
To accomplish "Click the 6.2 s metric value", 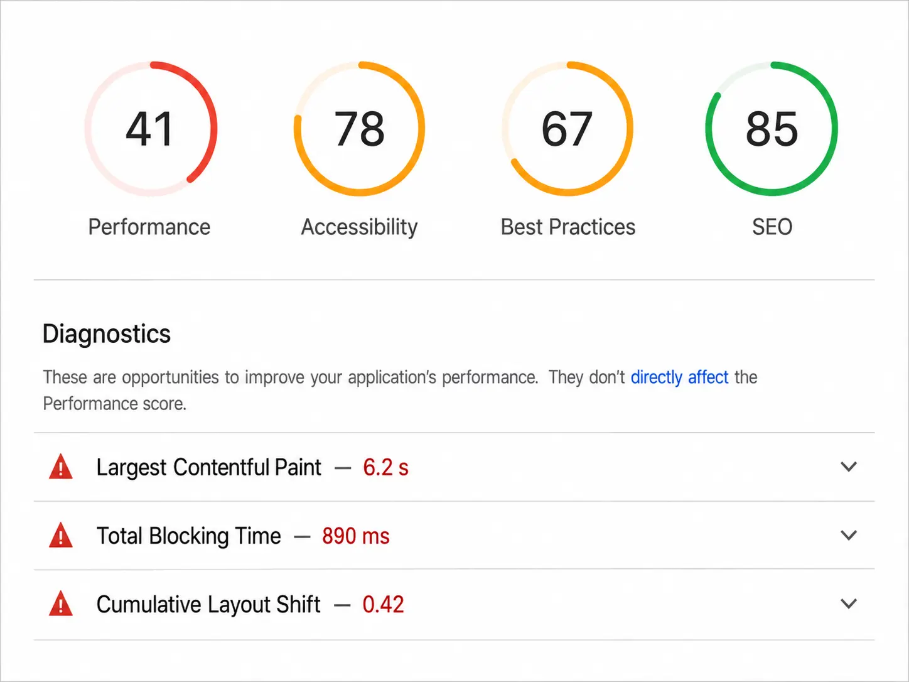I will [x=385, y=467].
